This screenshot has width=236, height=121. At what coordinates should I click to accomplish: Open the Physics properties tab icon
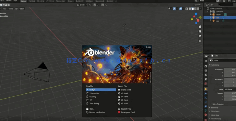pos(206,102)
